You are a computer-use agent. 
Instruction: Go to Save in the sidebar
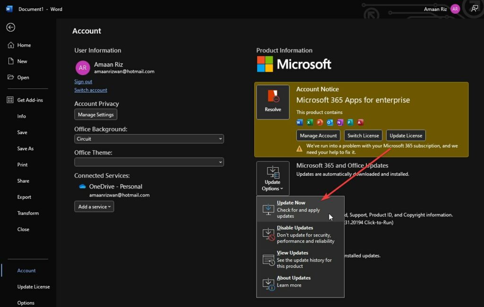pos(22,132)
